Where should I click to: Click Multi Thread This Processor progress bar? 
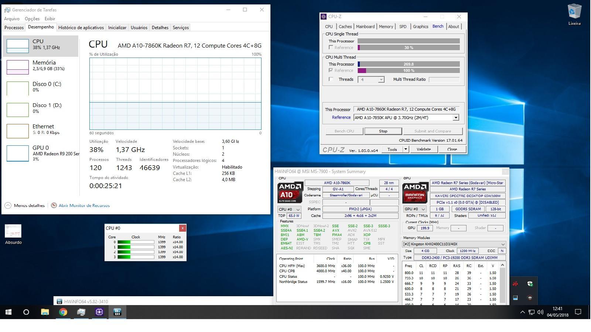pyautogui.click(x=409, y=64)
